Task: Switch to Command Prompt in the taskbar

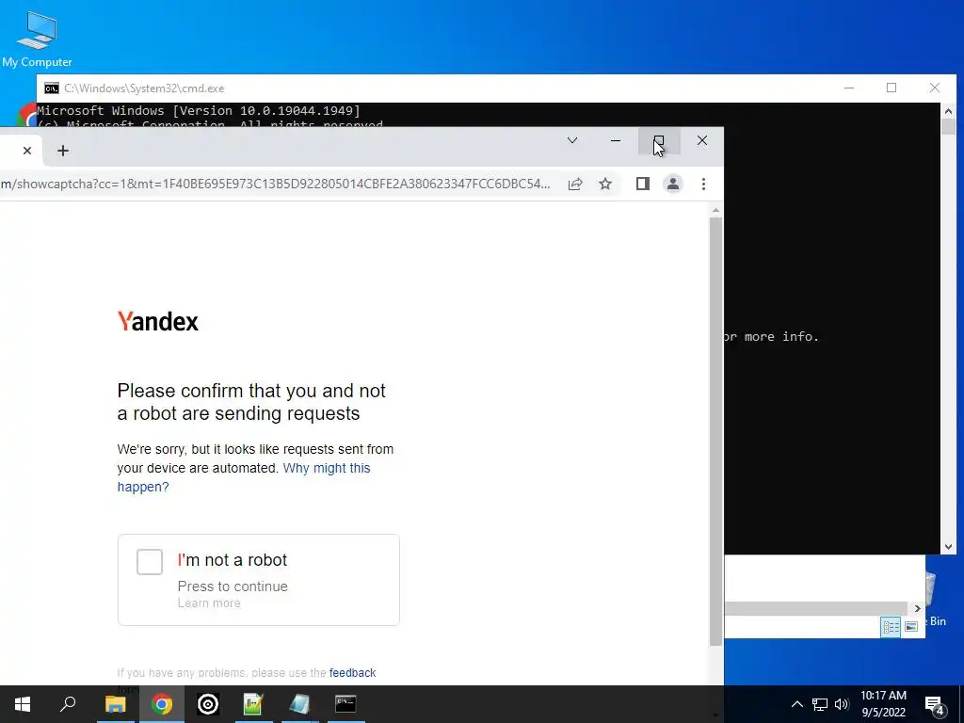Action: (345, 704)
